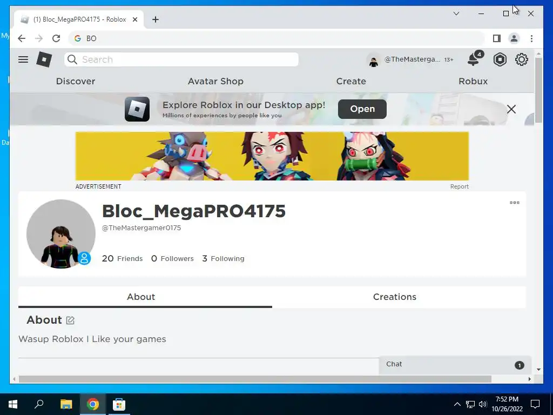The image size is (553, 415).
Task: Click the Open desktop app button
Action: tap(362, 109)
